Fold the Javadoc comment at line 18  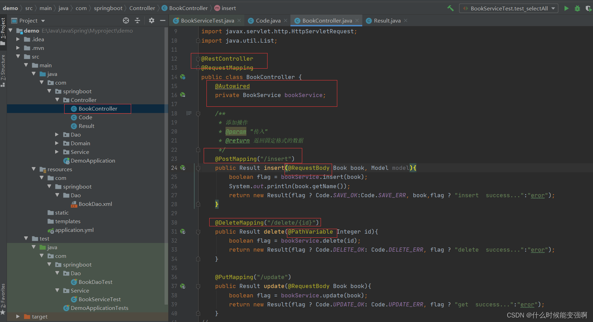198,113
